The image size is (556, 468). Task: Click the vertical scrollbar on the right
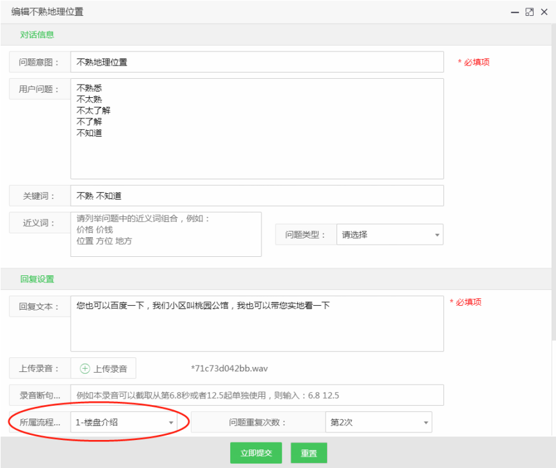tap(552, 191)
